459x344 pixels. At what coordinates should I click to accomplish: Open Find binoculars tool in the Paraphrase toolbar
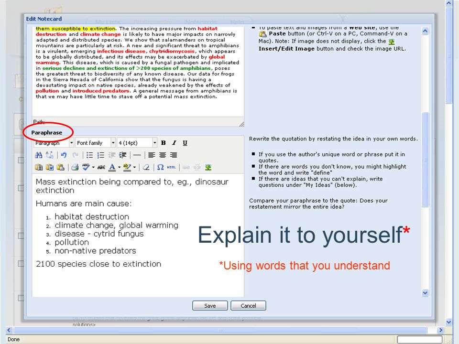[39, 155]
